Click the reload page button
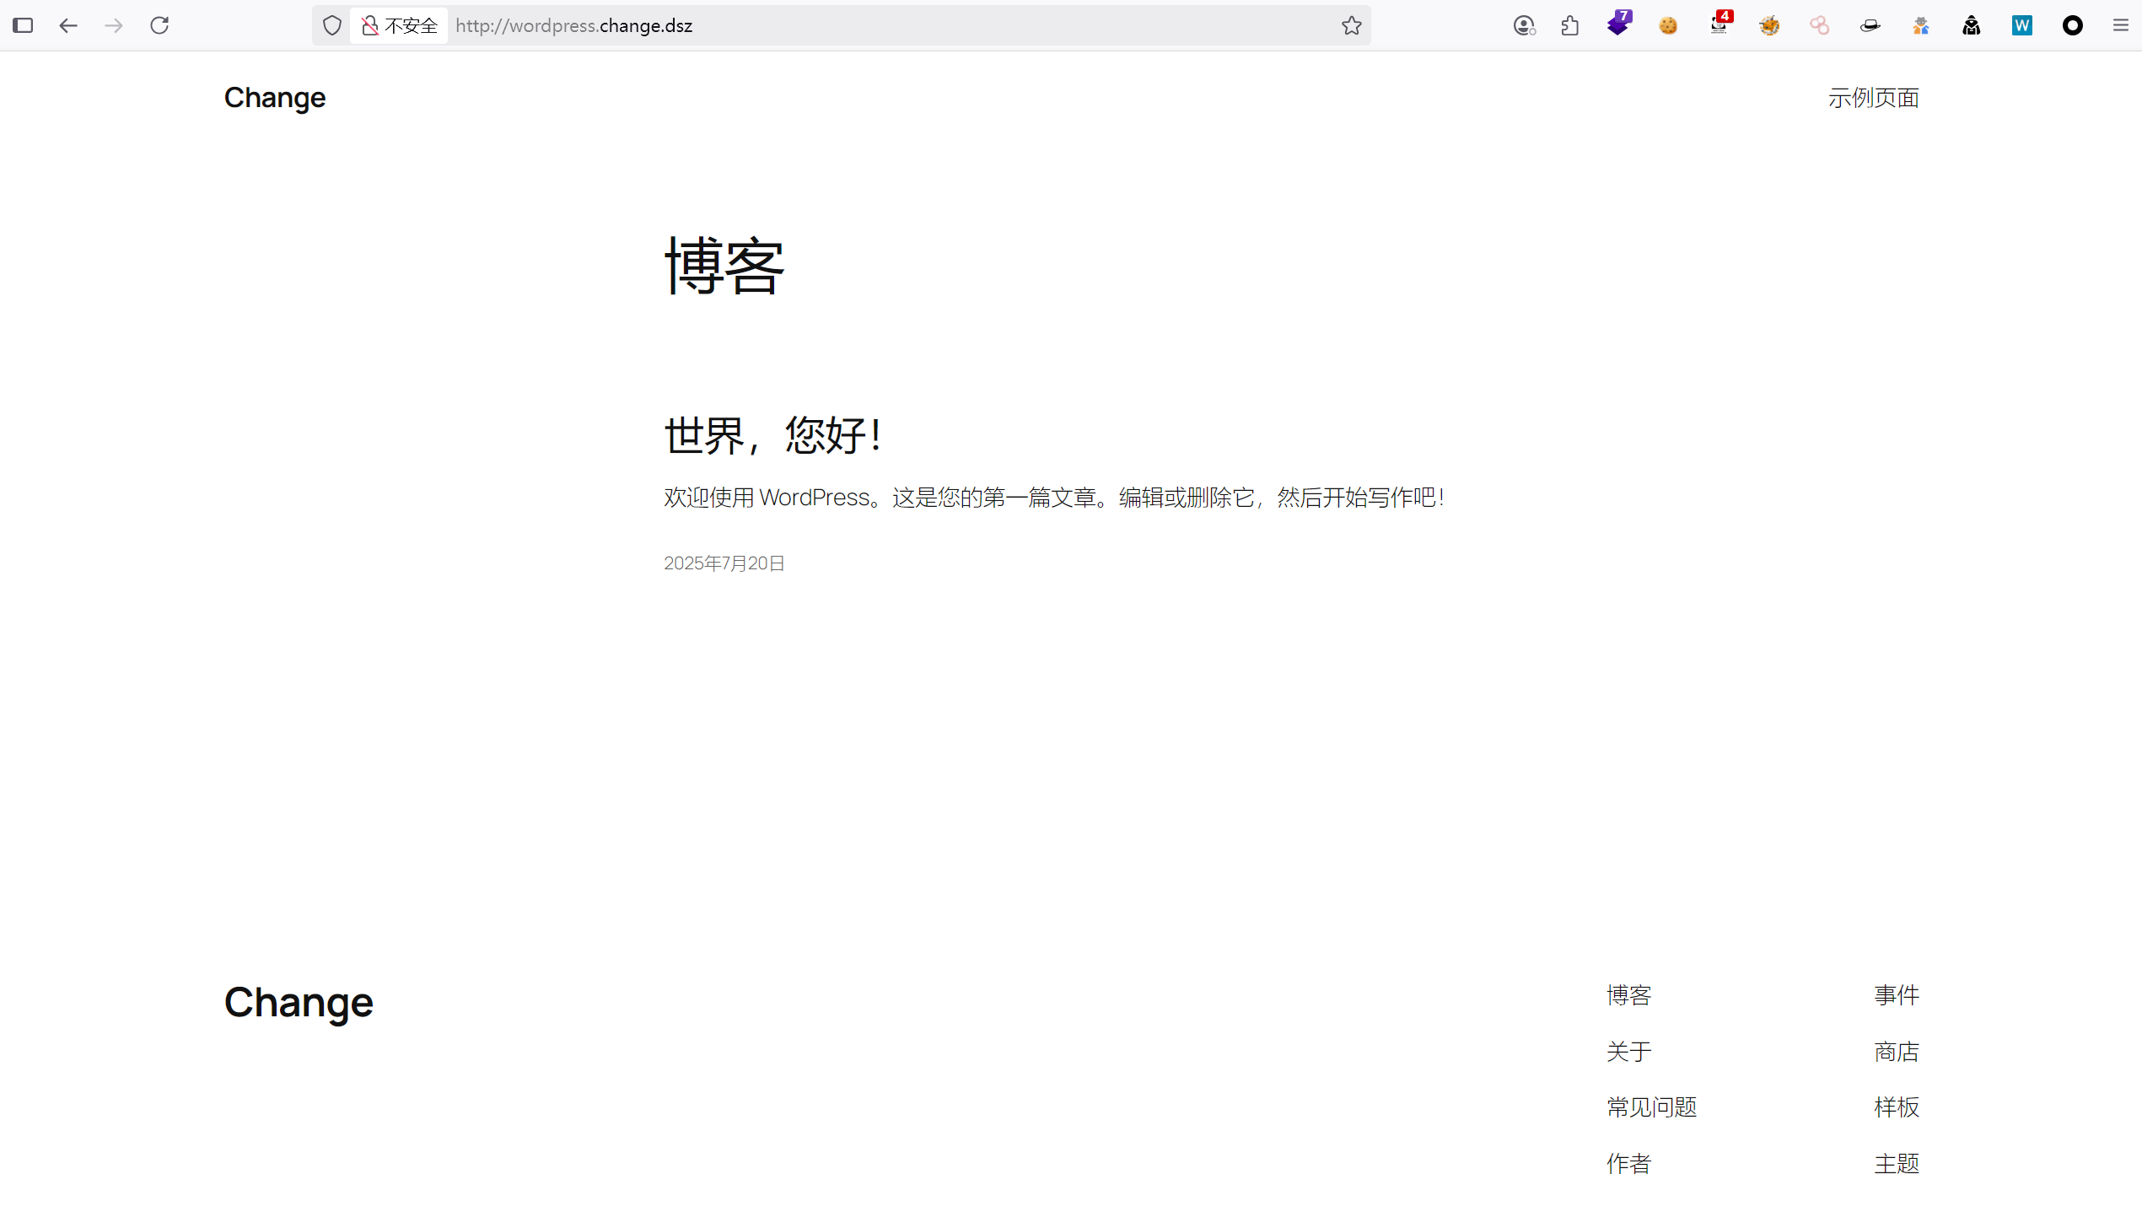Screen dimensions: 2142x1212 [159, 25]
